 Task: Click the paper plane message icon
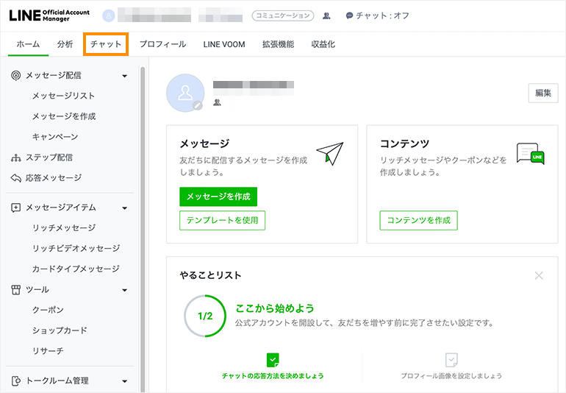tap(330, 153)
